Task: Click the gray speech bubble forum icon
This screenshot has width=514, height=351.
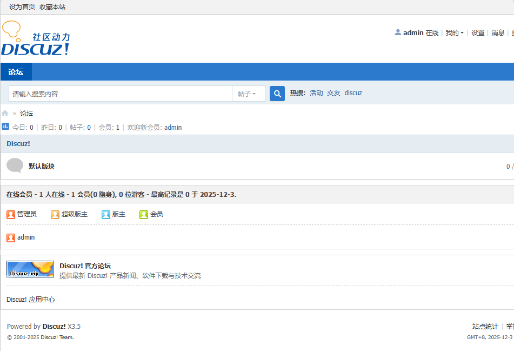Action: click(15, 165)
